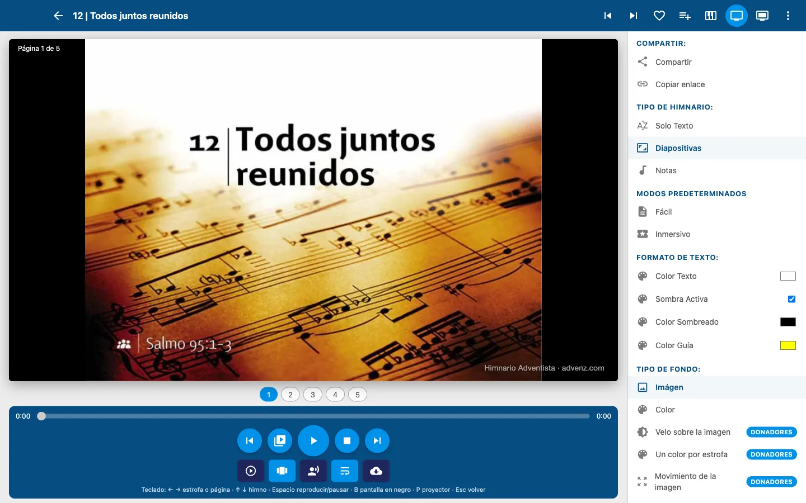
Task: Download hymn with cloud icon
Action: (376, 471)
